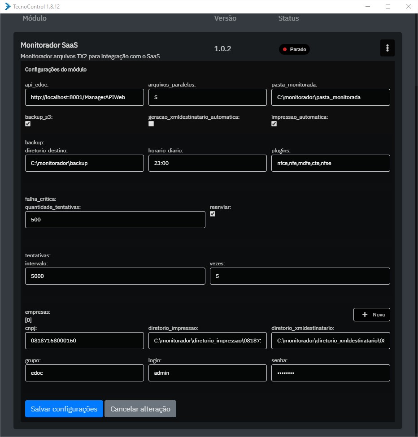Image resolution: width=418 pixels, height=437 pixels.
Task: Edit the login field
Action: click(208, 373)
